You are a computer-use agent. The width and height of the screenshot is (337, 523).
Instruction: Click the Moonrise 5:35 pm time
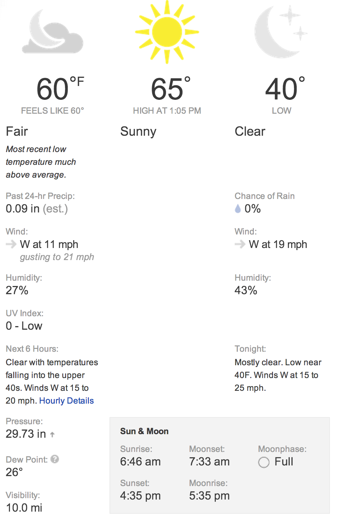[x=209, y=496]
